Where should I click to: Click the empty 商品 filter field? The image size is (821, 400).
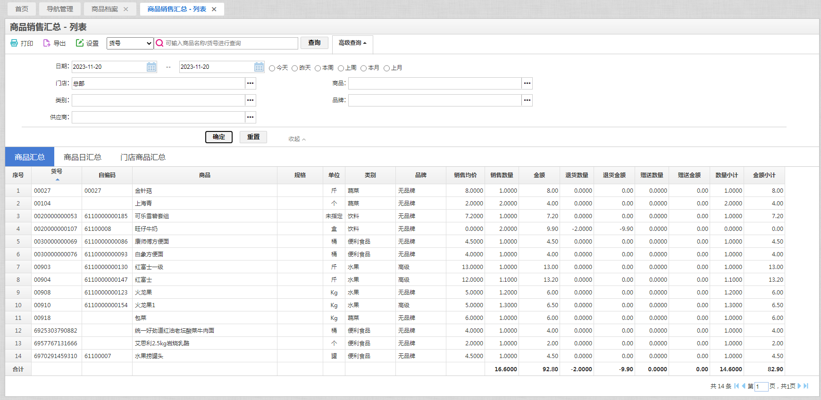pyautogui.click(x=435, y=83)
